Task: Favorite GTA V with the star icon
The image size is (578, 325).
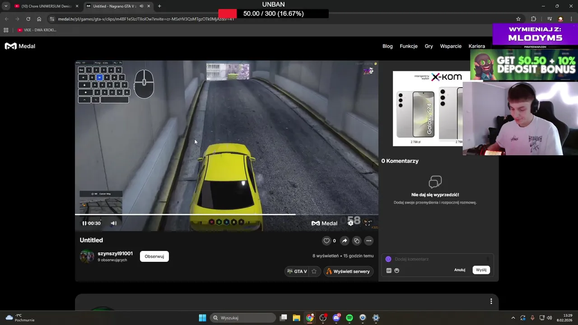Action: (x=314, y=271)
